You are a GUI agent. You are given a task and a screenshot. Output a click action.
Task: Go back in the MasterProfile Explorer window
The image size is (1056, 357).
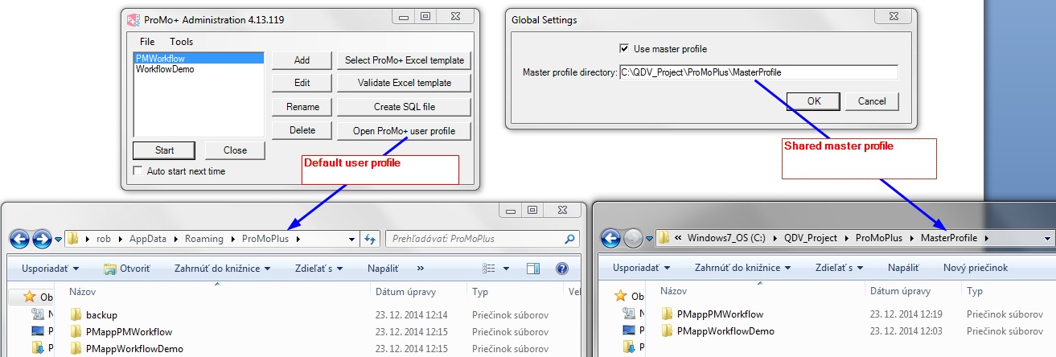(611, 239)
